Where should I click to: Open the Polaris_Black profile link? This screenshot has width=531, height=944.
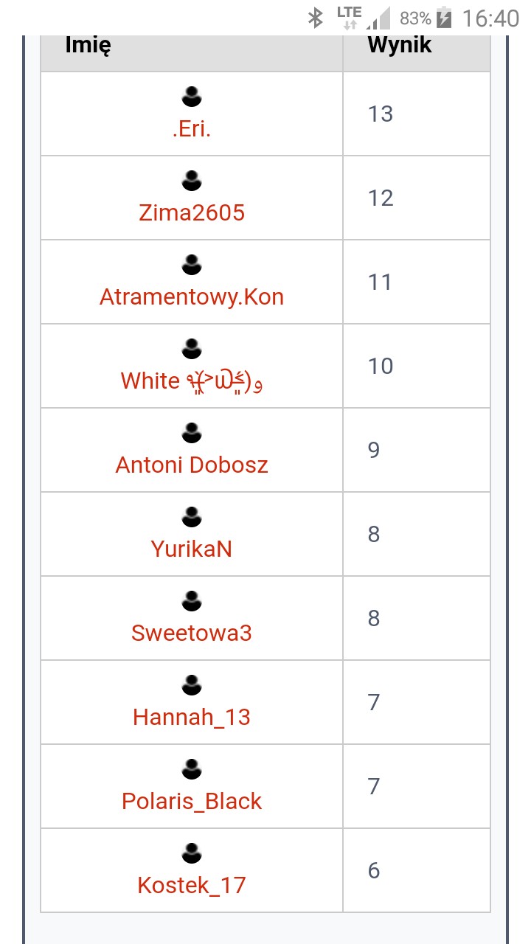pos(192,802)
